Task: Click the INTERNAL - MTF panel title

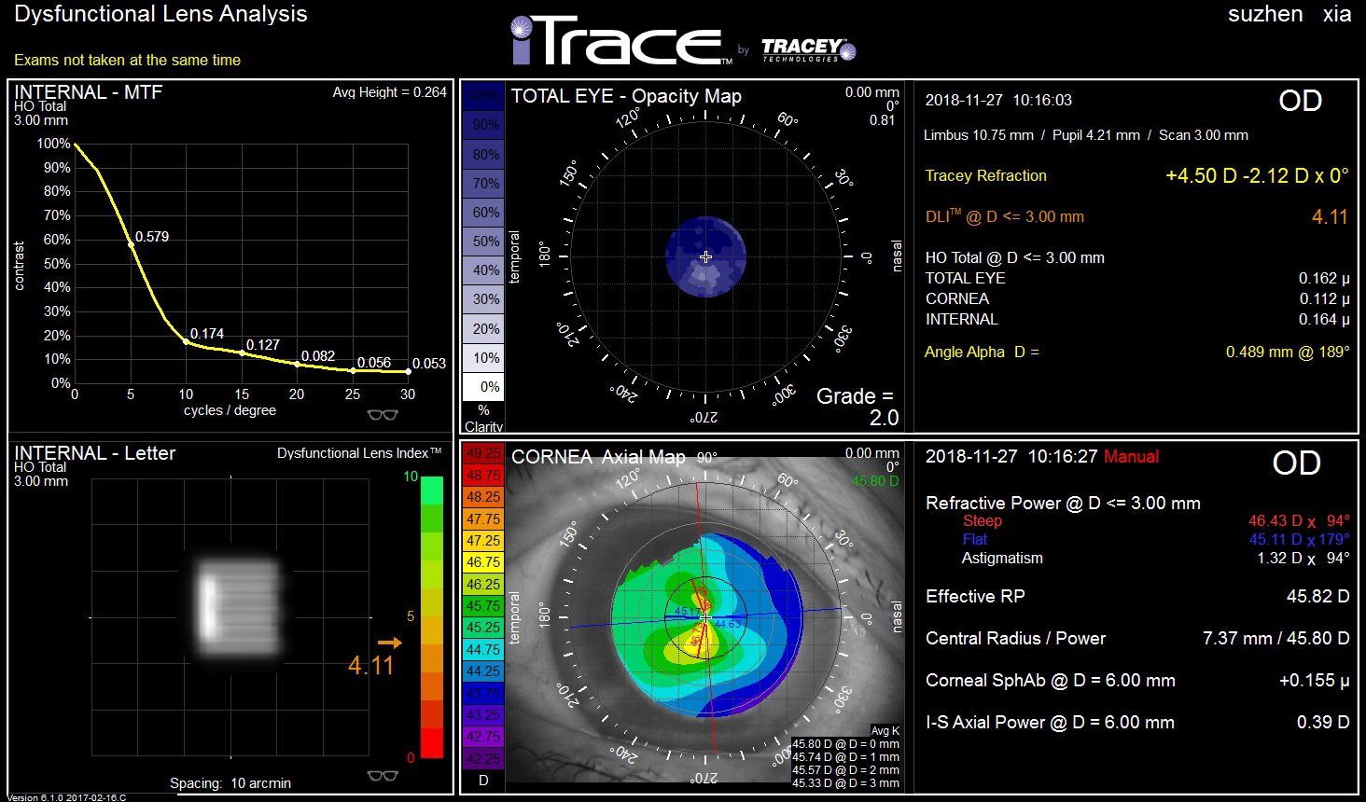Action: pyautogui.click(x=88, y=92)
